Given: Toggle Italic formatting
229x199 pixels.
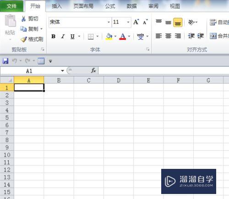Looking at the screenshot, I should 63,37.
